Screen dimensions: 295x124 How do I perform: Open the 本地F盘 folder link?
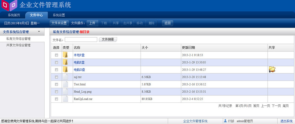click(79, 55)
